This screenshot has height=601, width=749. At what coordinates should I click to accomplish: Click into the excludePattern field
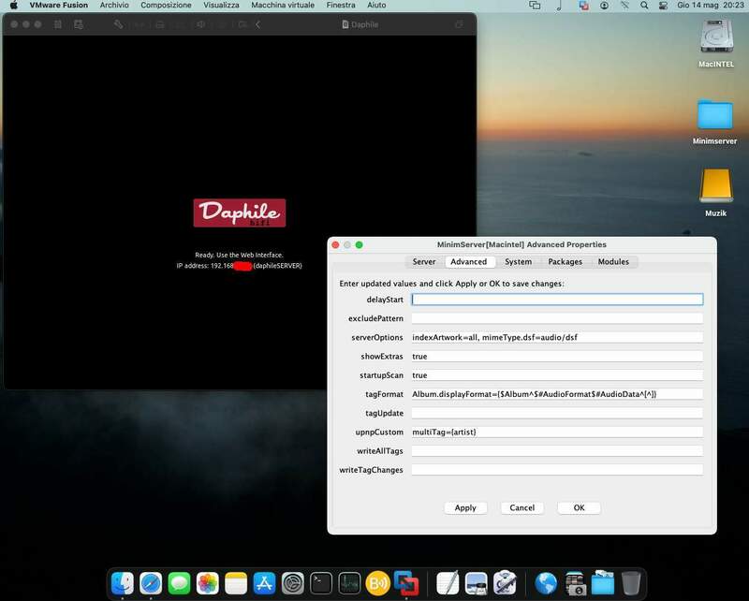[x=557, y=318]
